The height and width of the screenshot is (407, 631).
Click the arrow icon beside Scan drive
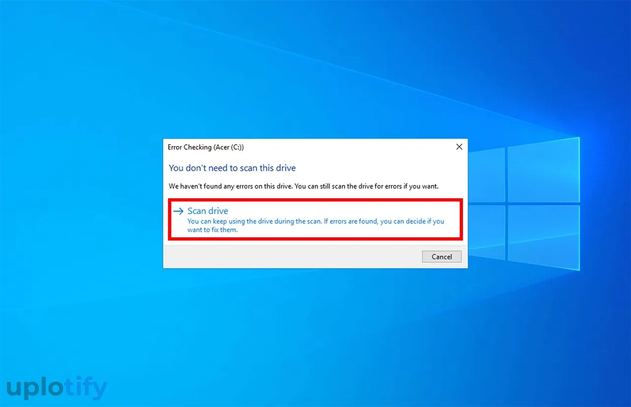point(178,211)
